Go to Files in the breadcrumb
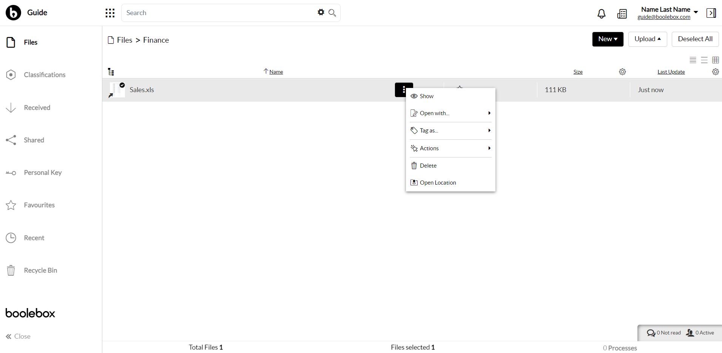This screenshot has height=353, width=722. tap(125, 40)
